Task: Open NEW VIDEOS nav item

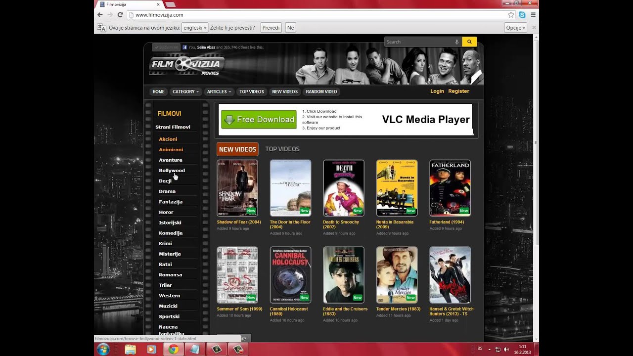Action: (x=285, y=91)
